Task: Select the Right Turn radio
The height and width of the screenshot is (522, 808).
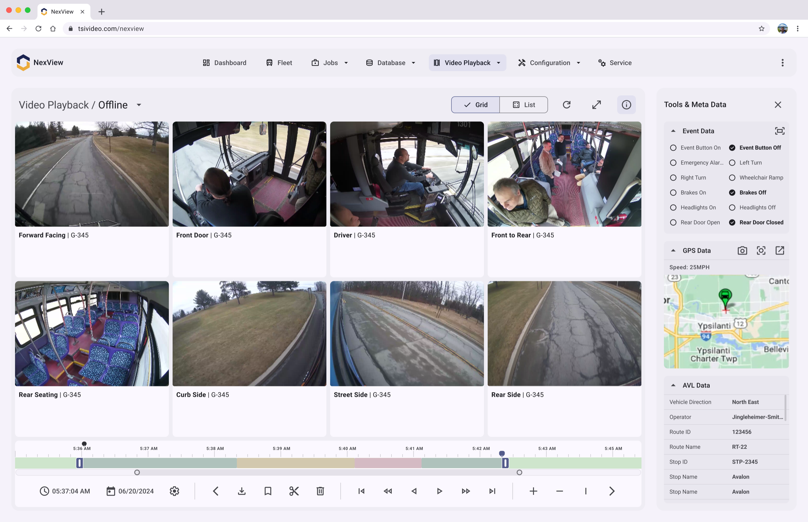Action: pos(673,178)
